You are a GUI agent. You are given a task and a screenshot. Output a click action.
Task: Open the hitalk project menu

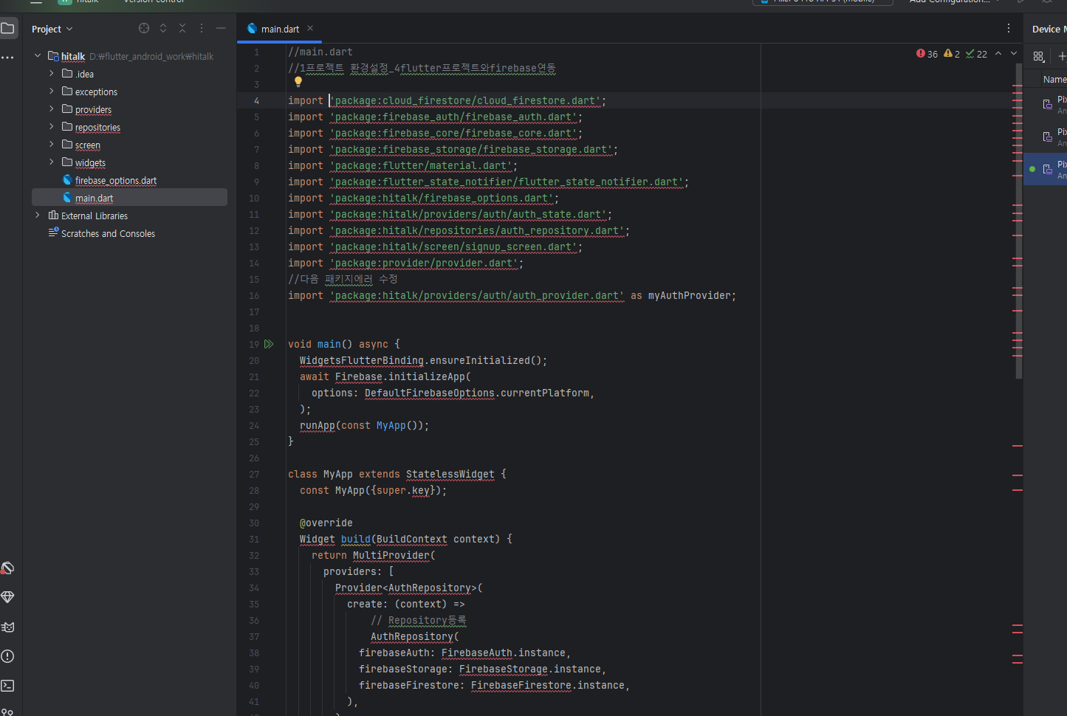tap(80, 2)
